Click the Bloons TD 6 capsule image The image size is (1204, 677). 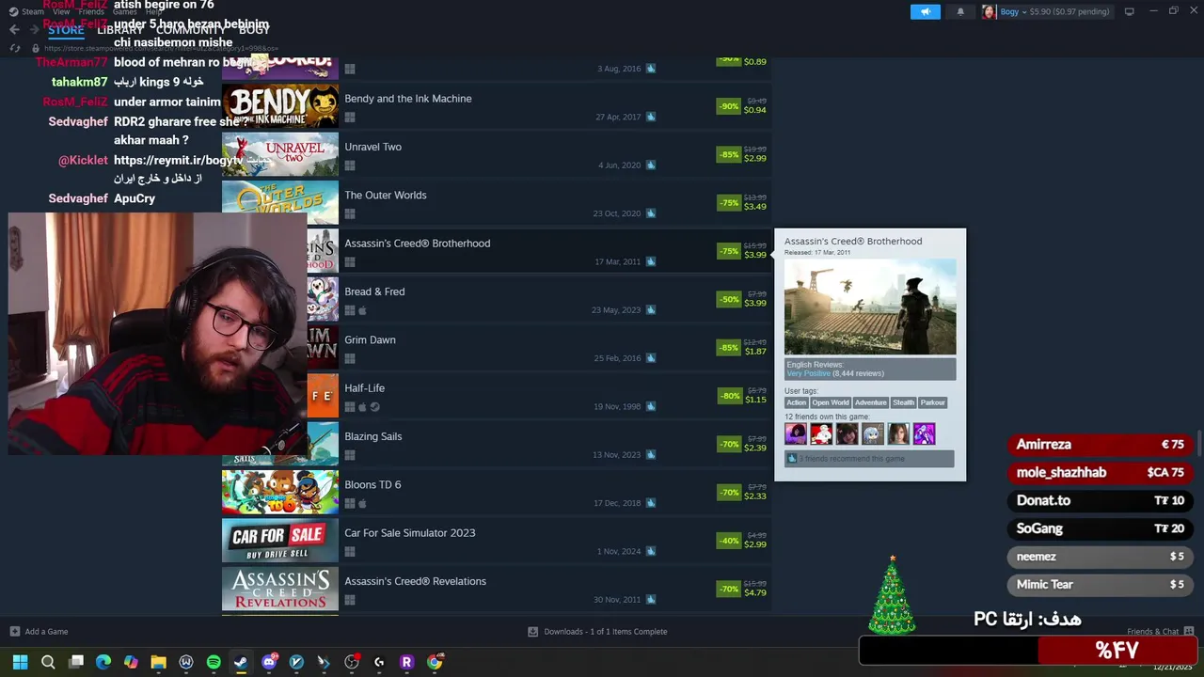point(280,492)
